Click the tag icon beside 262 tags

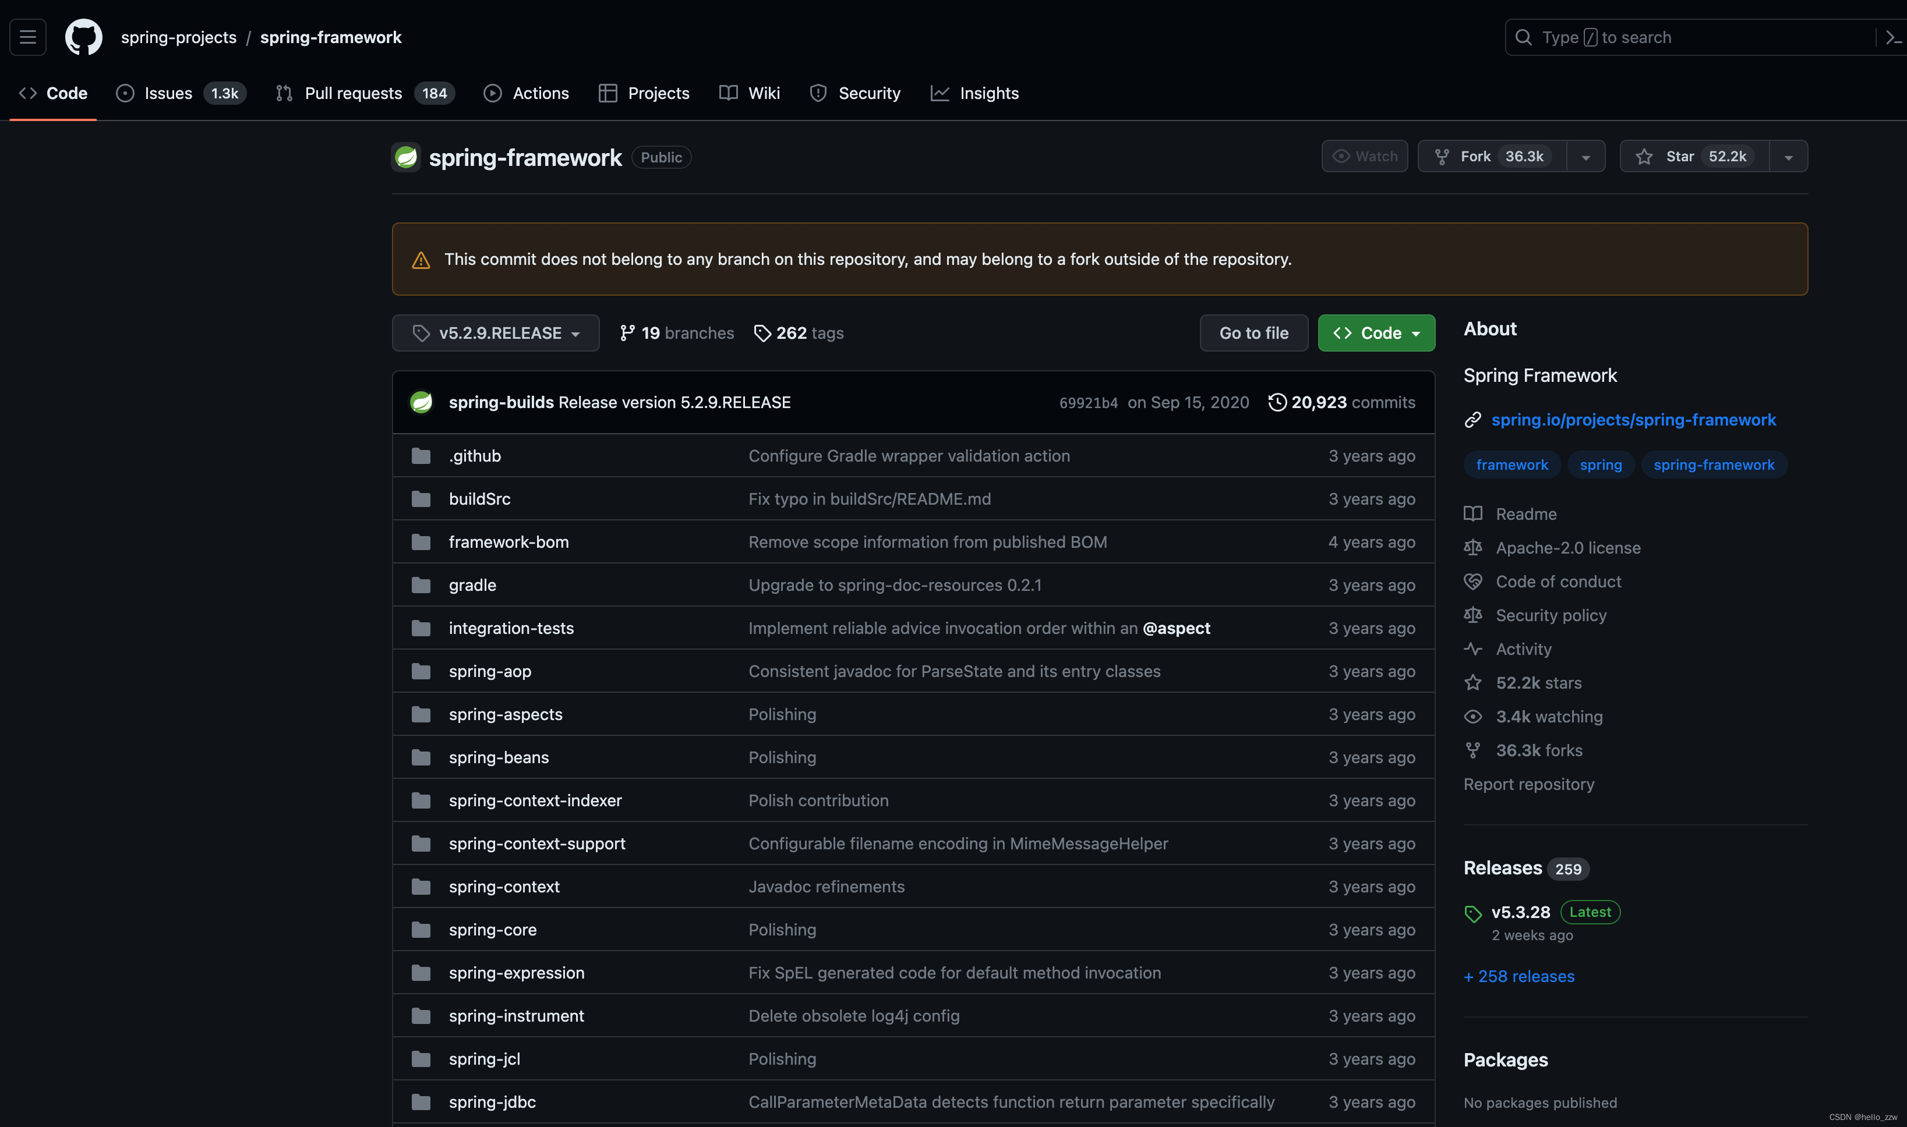[x=762, y=334]
